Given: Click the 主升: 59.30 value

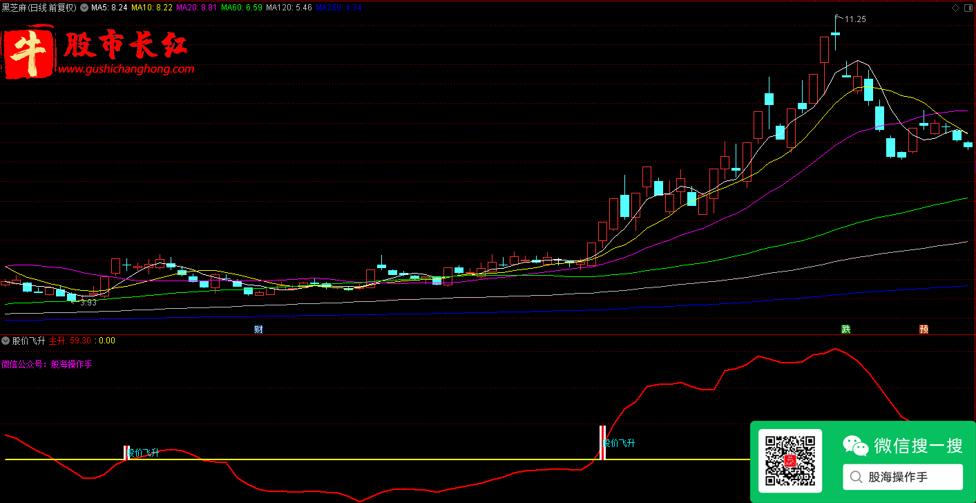Looking at the screenshot, I should pyautogui.click(x=70, y=341).
